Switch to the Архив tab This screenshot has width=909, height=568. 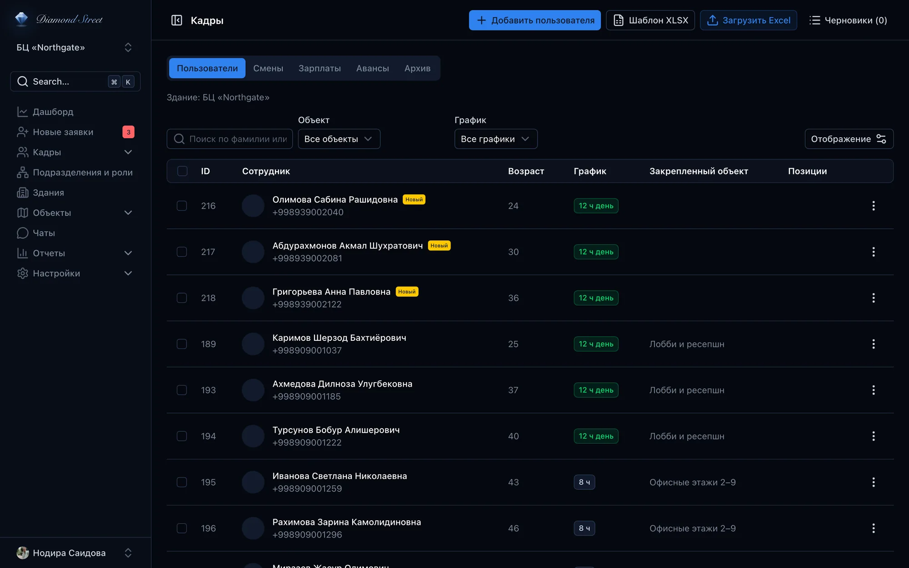(x=417, y=68)
